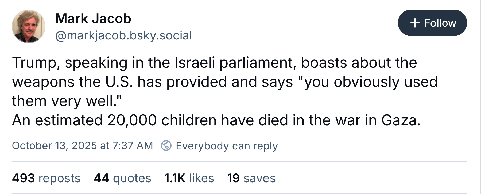Viewport: 481px width, 194px height.
Task: Click the "them very well." post line
Action: (x=67, y=101)
